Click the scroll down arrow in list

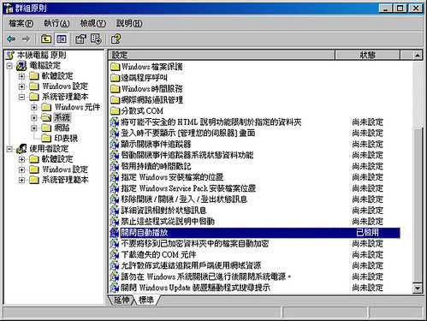tap(418, 288)
